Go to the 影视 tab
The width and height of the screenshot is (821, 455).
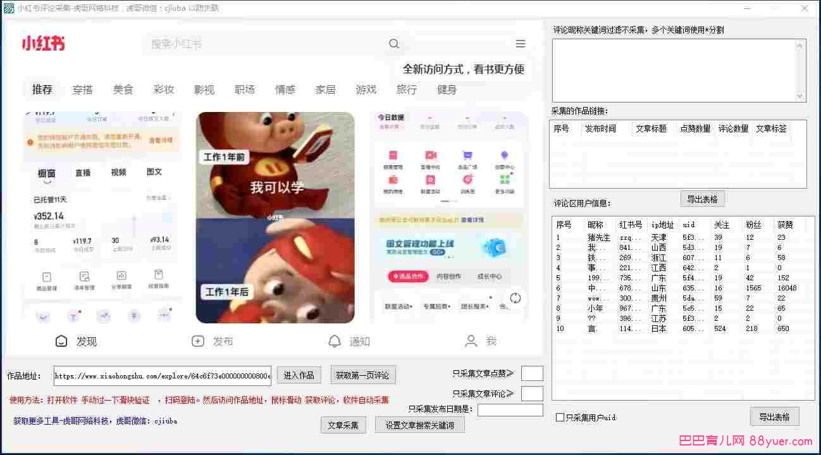pos(204,89)
